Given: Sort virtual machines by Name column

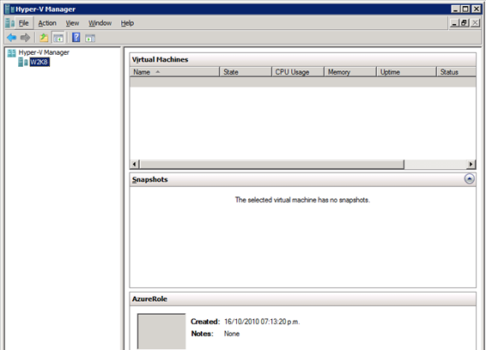Looking at the screenshot, I should point(174,72).
